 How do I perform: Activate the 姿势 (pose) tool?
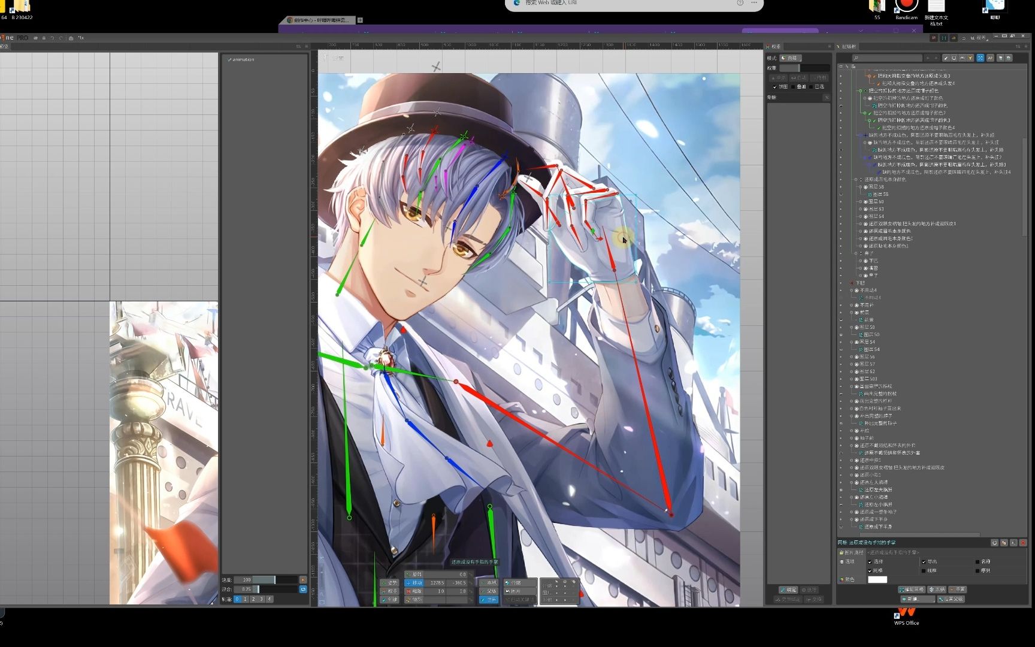[389, 583]
